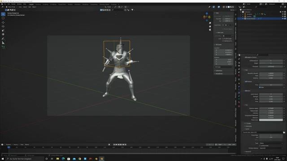Image resolution: width=287 pixels, height=161 pixels.
Task: Click the viewport zoom magnifier gizmo
Action: pyautogui.click(x=210, y=23)
